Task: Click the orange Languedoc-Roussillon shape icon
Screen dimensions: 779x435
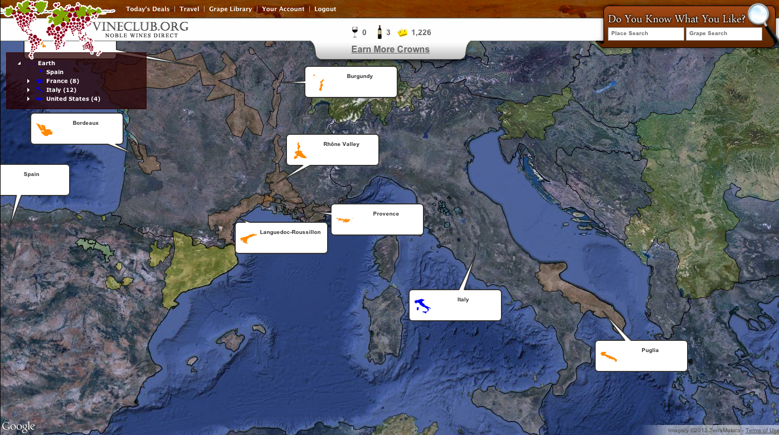Action: pos(247,238)
